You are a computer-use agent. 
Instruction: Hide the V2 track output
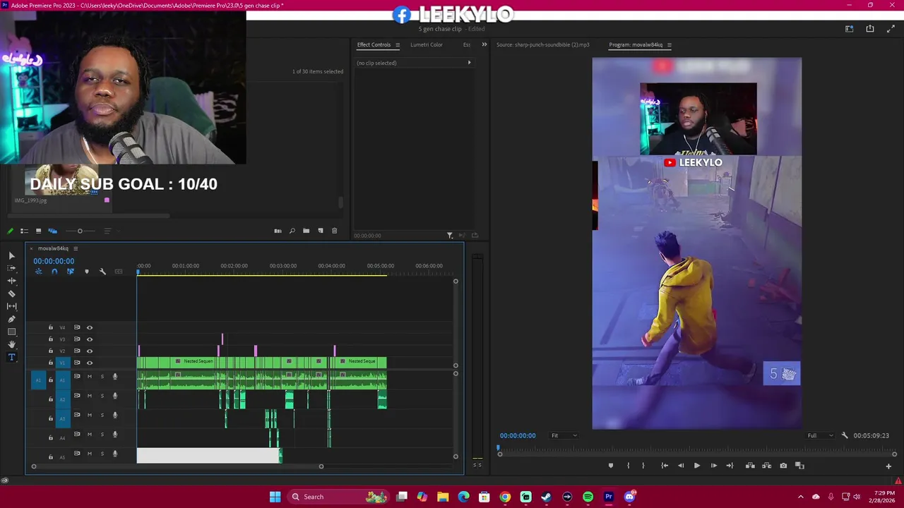tap(90, 351)
